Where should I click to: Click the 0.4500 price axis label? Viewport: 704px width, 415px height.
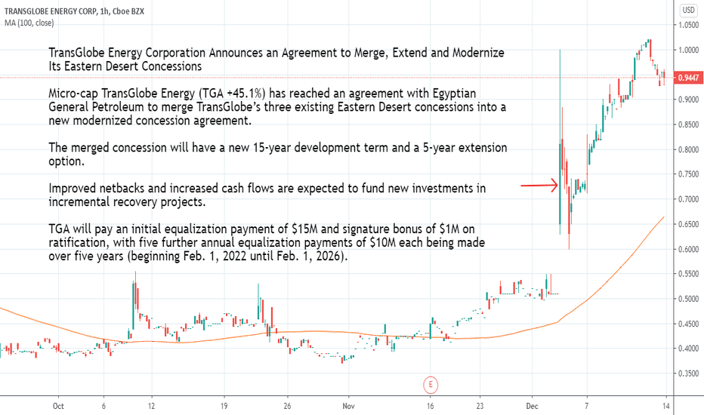pyautogui.click(x=688, y=324)
